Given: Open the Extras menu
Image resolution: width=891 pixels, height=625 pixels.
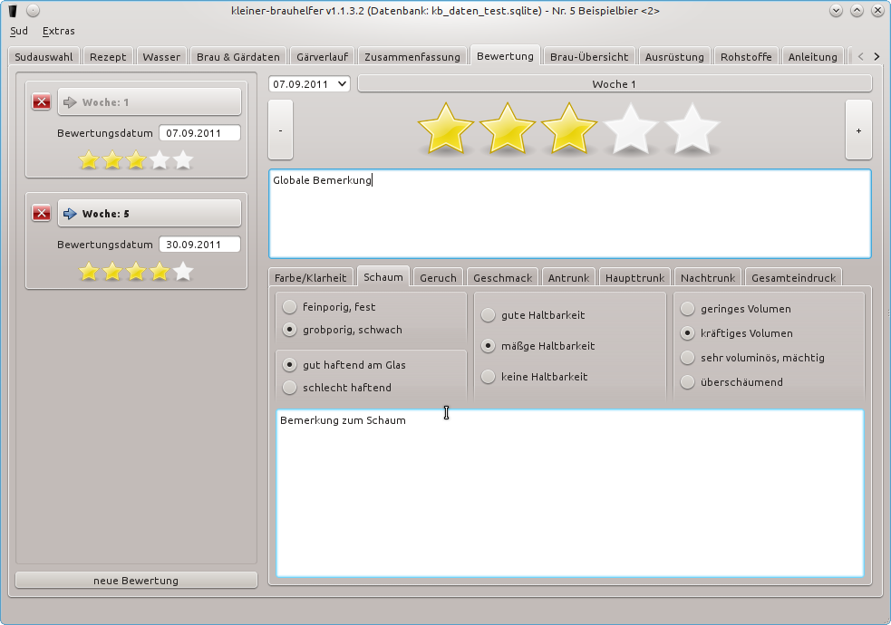Looking at the screenshot, I should [x=58, y=31].
